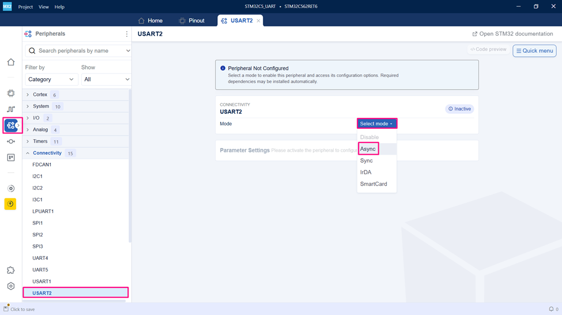Choose Disable in mode dropdown
Image resolution: width=562 pixels, height=315 pixels.
pos(377,137)
